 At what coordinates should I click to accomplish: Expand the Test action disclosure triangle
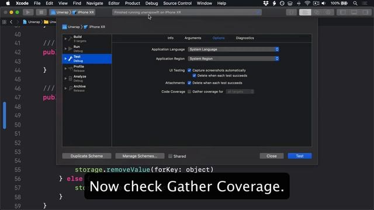coord(65,58)
